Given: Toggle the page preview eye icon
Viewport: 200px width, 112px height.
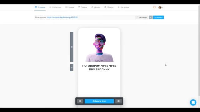Looking at the screenshot, I should pos(80,101).
